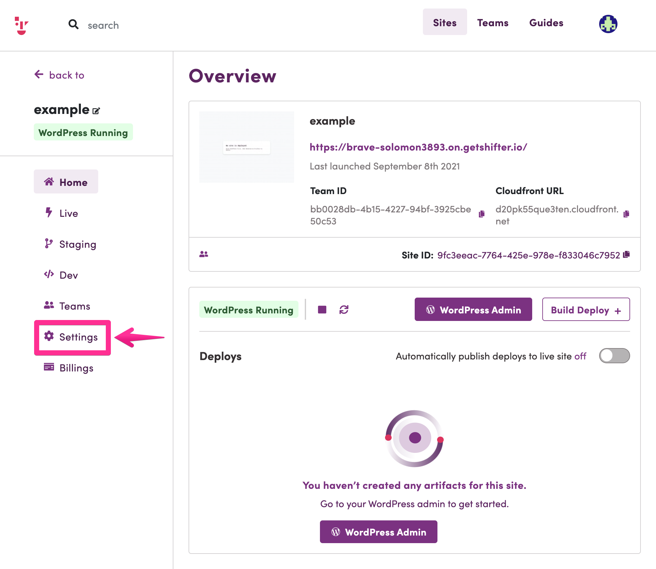Open the Sites tab
The image size is (656, 569).
(444, 22)
